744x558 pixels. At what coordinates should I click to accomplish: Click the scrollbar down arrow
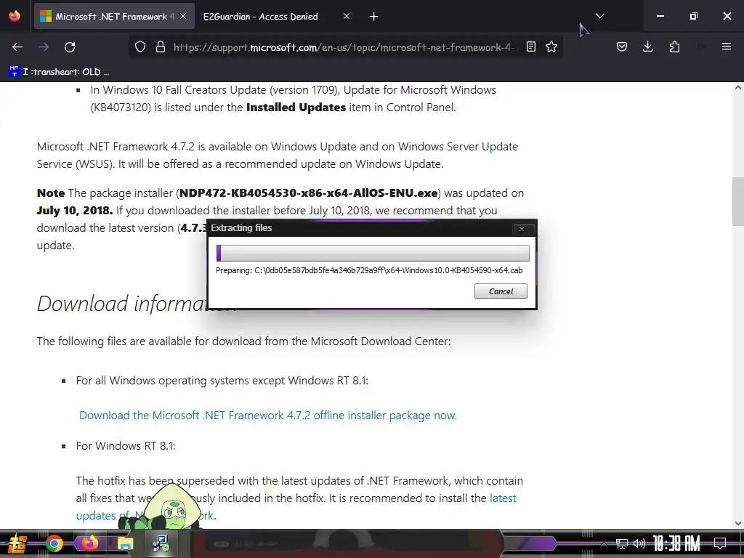[x=738, y=523]
